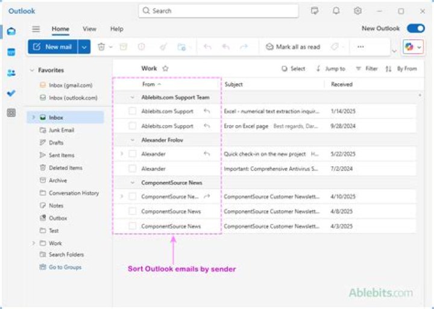The height and width of the screenshot is (309, 434).
Task: Click the Reply arrow in the toolbar
Action: pyautogui.click(x=207, y=47)
